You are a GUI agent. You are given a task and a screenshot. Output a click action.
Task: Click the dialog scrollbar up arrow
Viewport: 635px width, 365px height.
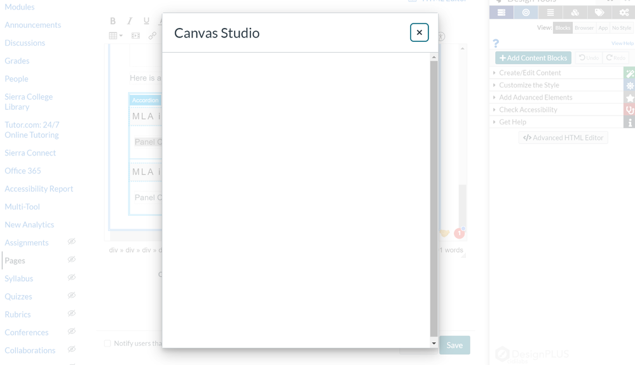434,57
